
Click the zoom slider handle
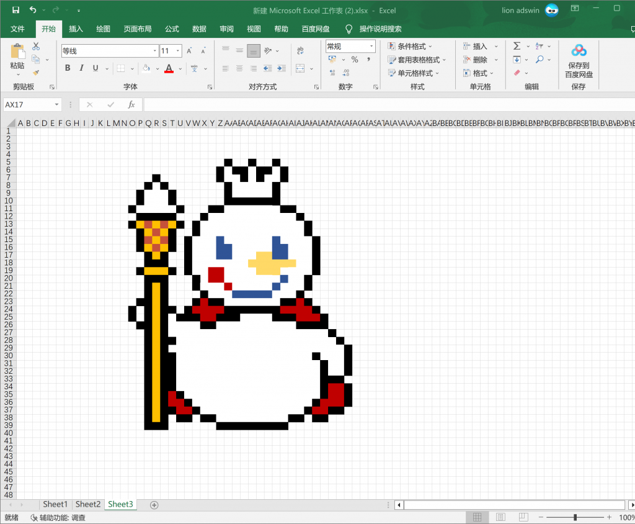tap(575, 517)
